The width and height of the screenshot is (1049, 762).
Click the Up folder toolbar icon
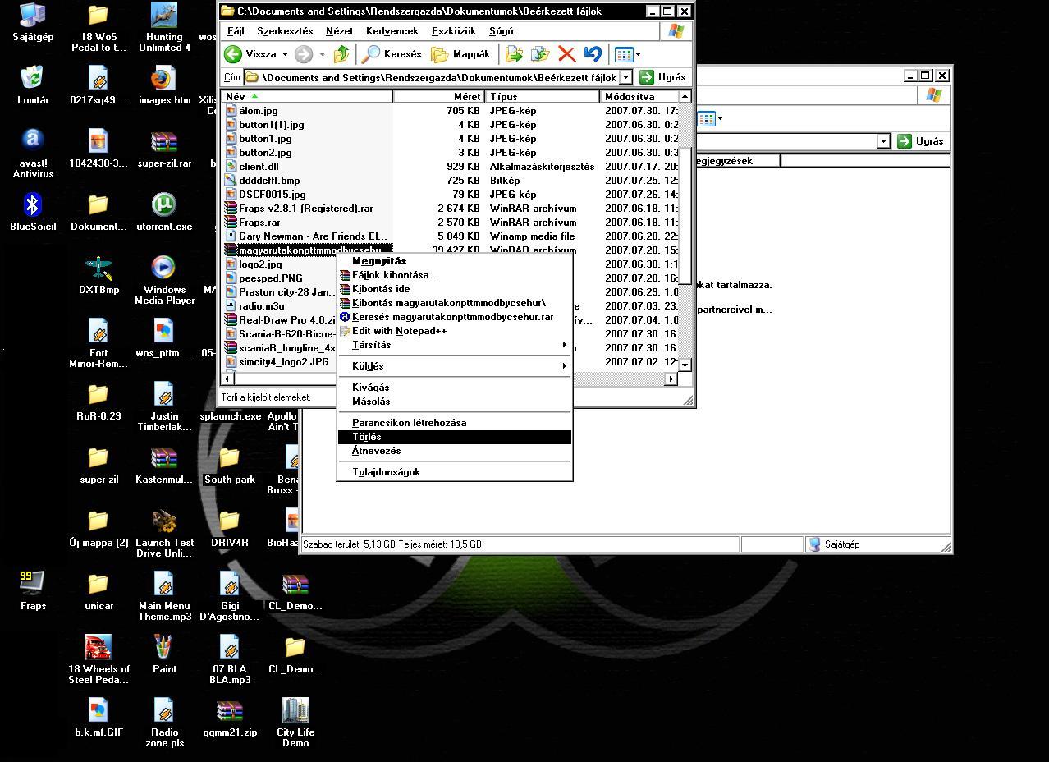[341, 54]
